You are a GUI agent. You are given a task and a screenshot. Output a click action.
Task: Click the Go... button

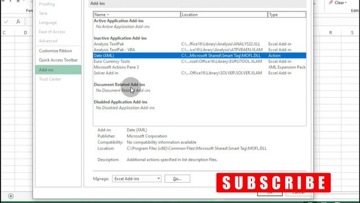(x=177, y=179)
